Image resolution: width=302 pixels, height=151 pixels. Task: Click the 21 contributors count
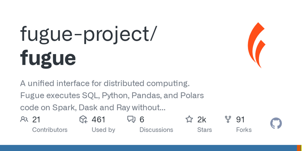[36, 120]
